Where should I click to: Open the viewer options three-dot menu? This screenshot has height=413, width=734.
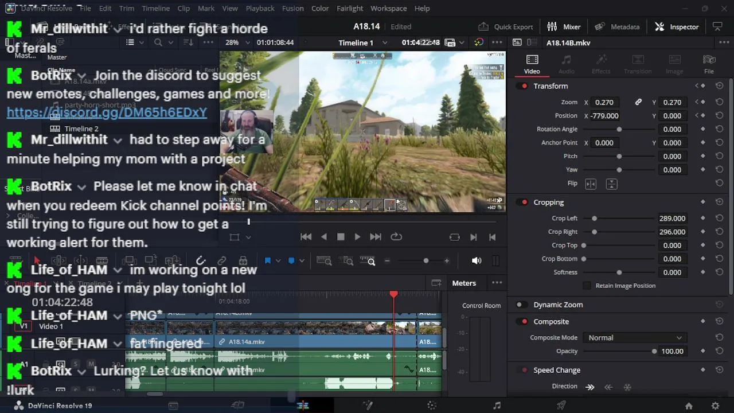497,42
